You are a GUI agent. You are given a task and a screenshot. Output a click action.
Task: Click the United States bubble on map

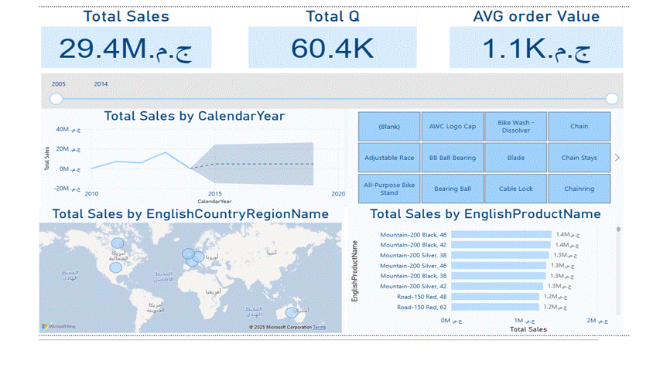[116, 267]
